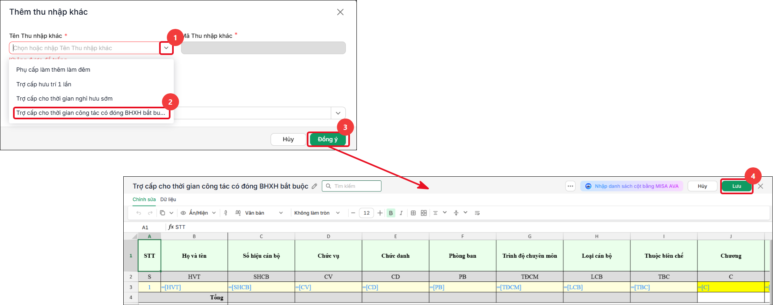Viewport: 780px width, 305px height.
Task: Click the Redo icon
Action: [150, 213]
